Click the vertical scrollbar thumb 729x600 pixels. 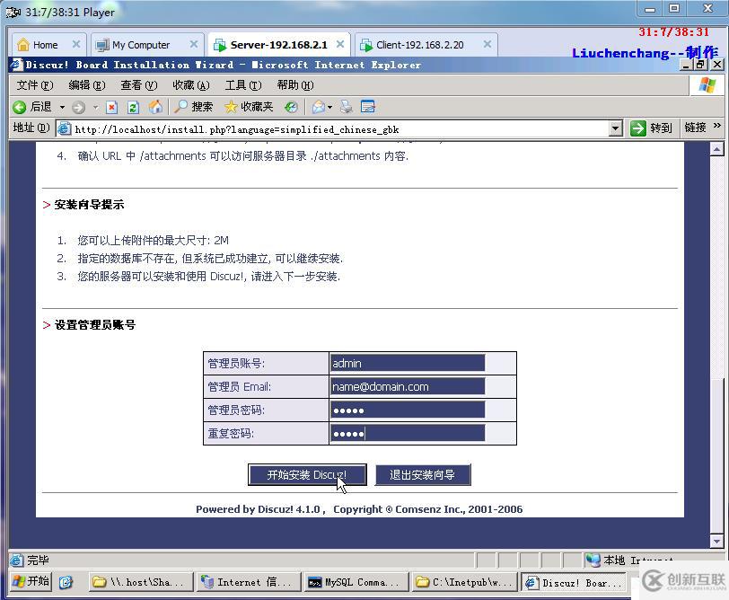pyautogui.click(x=717, y=455)
